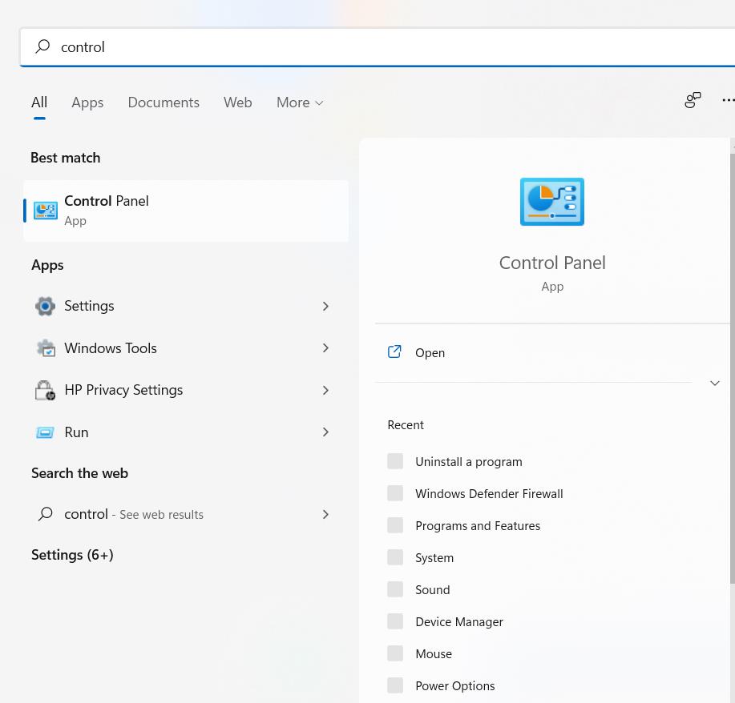Open recent item Uninstall a program
735x703 pixels.
click(469, 462)
